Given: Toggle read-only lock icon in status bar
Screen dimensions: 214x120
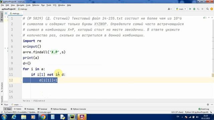Looking at the screenshot, I should 211,112.
